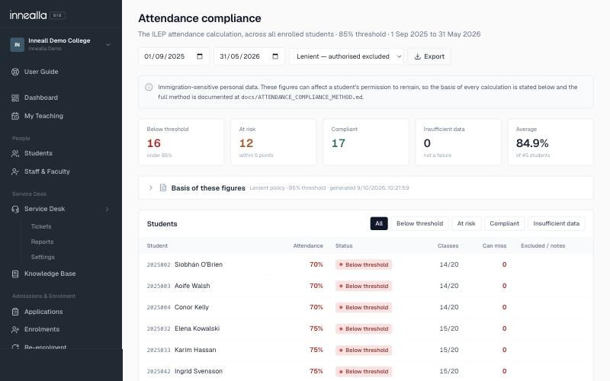The height and width of the screenshot is (381, 610).
Task: Filter students by Below threshold
Action: pyautogui.click(x=419, y=223)
